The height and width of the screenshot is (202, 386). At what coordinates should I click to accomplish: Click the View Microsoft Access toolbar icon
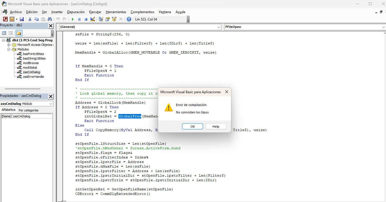click(5, 19)
